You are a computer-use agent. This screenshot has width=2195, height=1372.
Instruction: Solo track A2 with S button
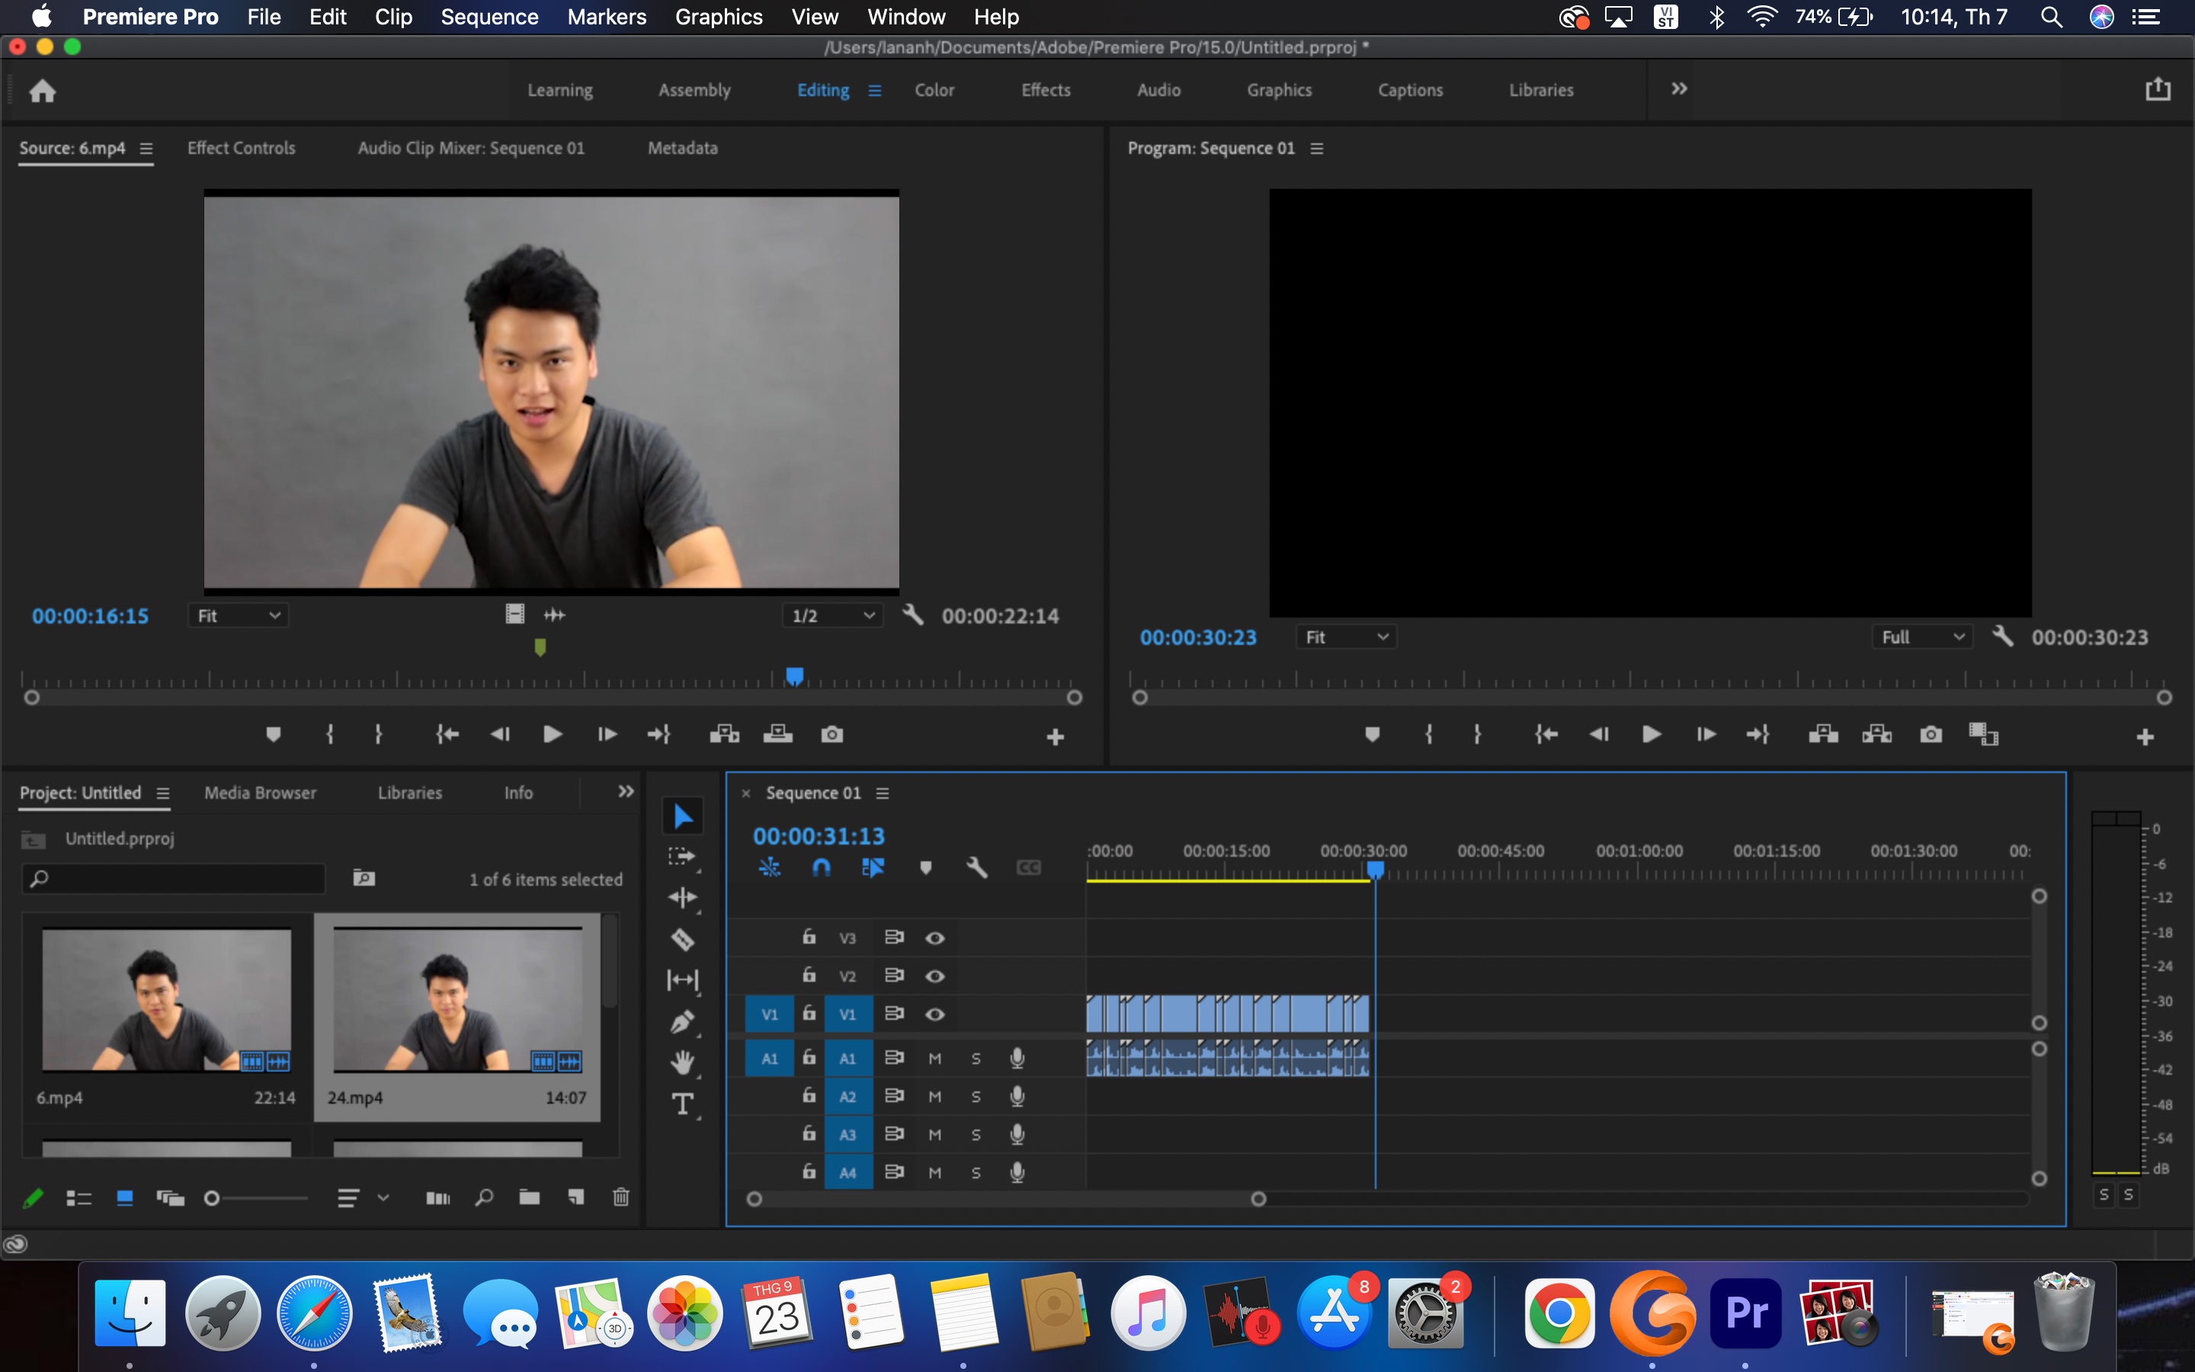[976, 1096]
